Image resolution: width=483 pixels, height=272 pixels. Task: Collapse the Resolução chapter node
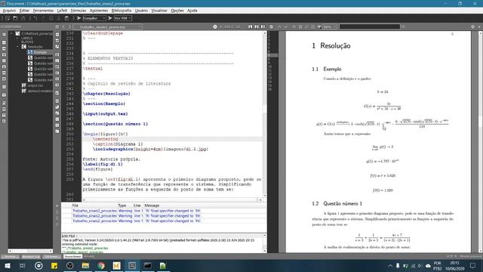[x=17, y=47]
